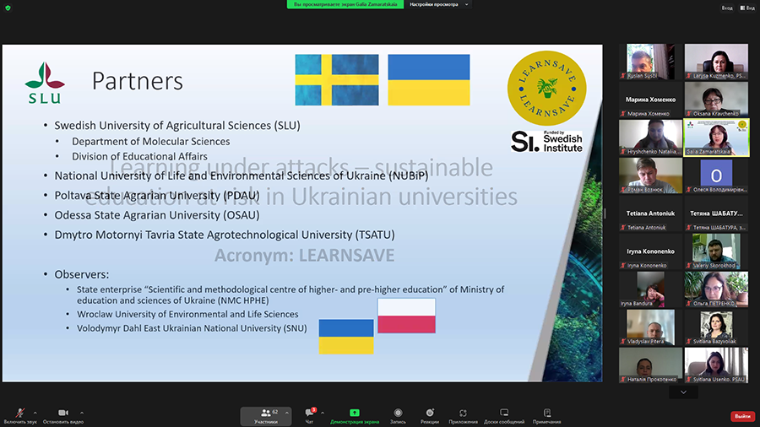Screen dimensions: 760x427
Task: Click muted mic icon on Vladyslav Pitera tile
Action: pos(623,341)
